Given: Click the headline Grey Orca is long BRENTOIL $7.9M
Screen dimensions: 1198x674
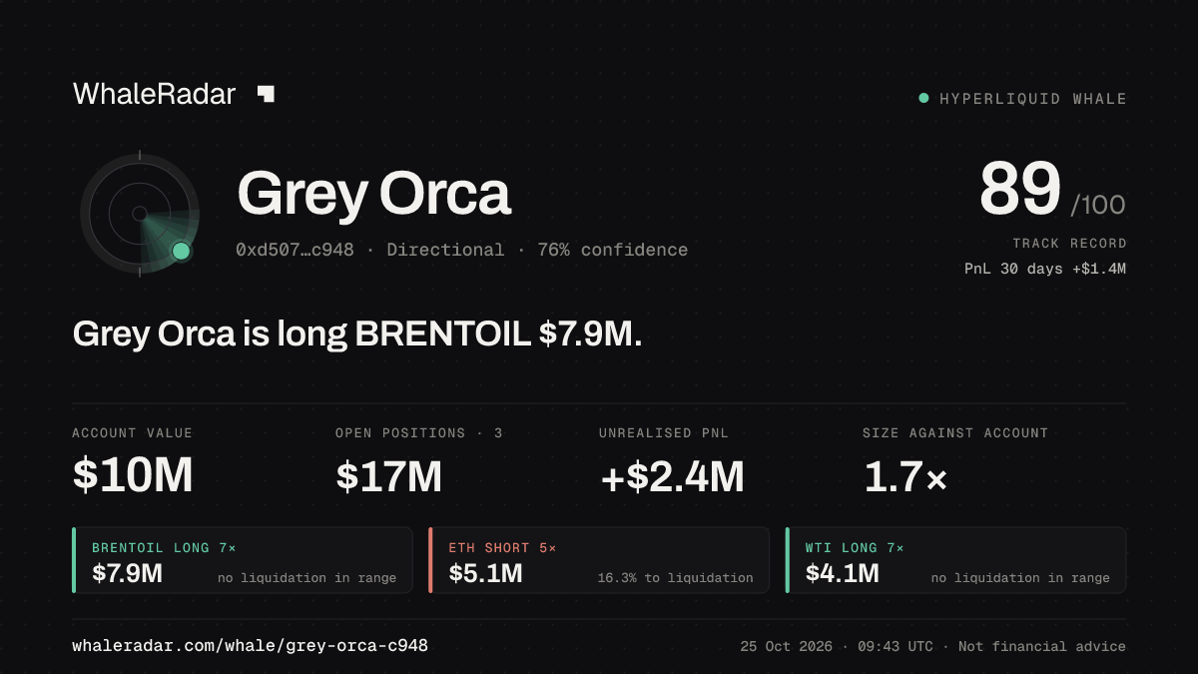Looking at the screenshot, I should 357,335.
